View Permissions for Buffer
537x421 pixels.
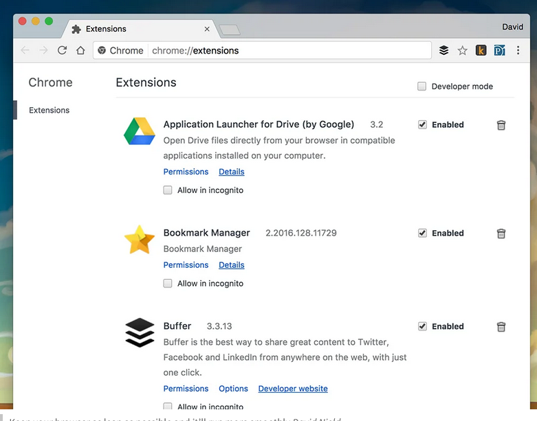coord(186,389)
